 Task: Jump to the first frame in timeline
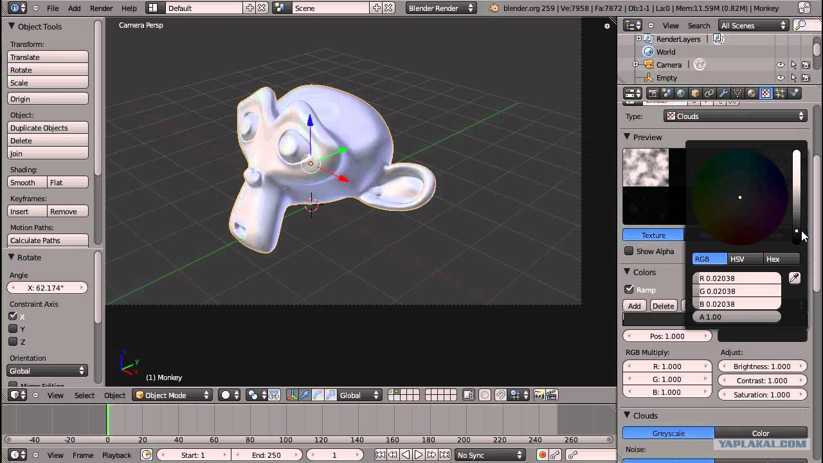pos(380,455)
